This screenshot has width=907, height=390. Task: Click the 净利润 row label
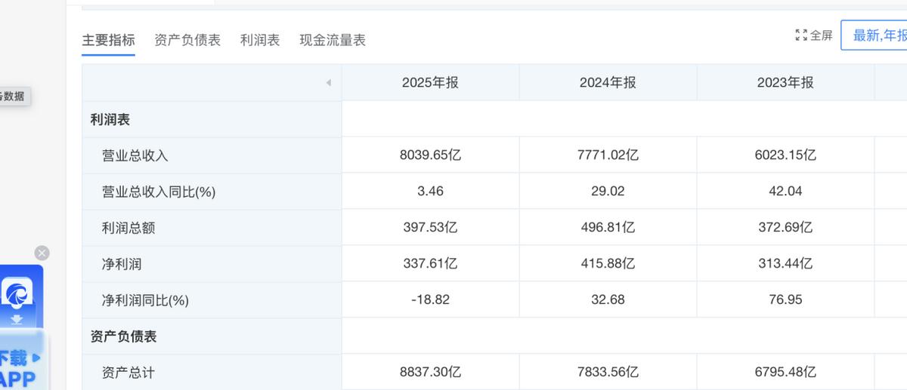coord(122,264)
